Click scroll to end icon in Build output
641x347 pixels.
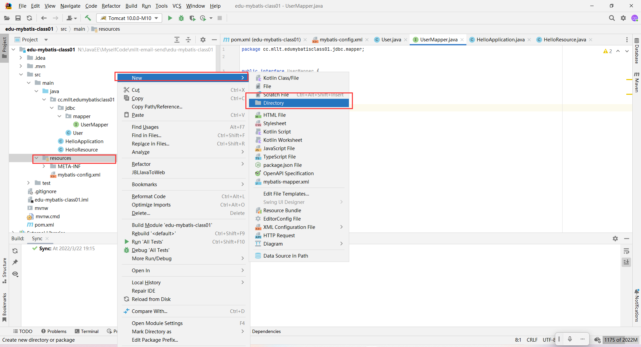coord(626,262)
